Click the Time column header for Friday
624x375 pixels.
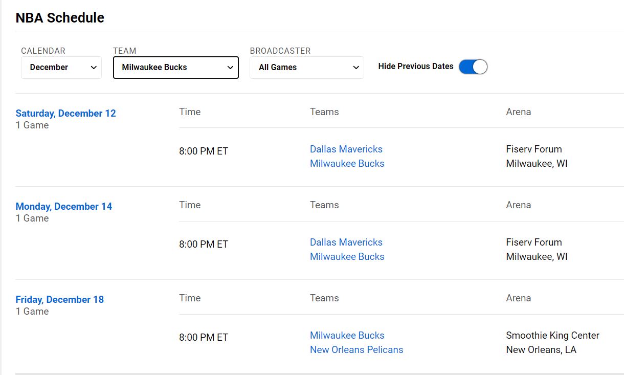coord(190,298)
